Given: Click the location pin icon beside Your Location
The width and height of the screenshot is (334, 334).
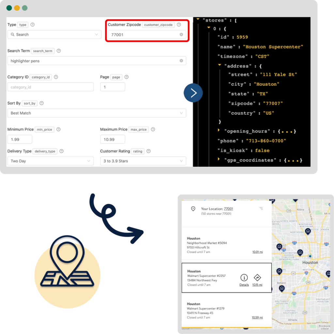Looking at the screenshot, I should pyautogui.click(x=193, y=209).
